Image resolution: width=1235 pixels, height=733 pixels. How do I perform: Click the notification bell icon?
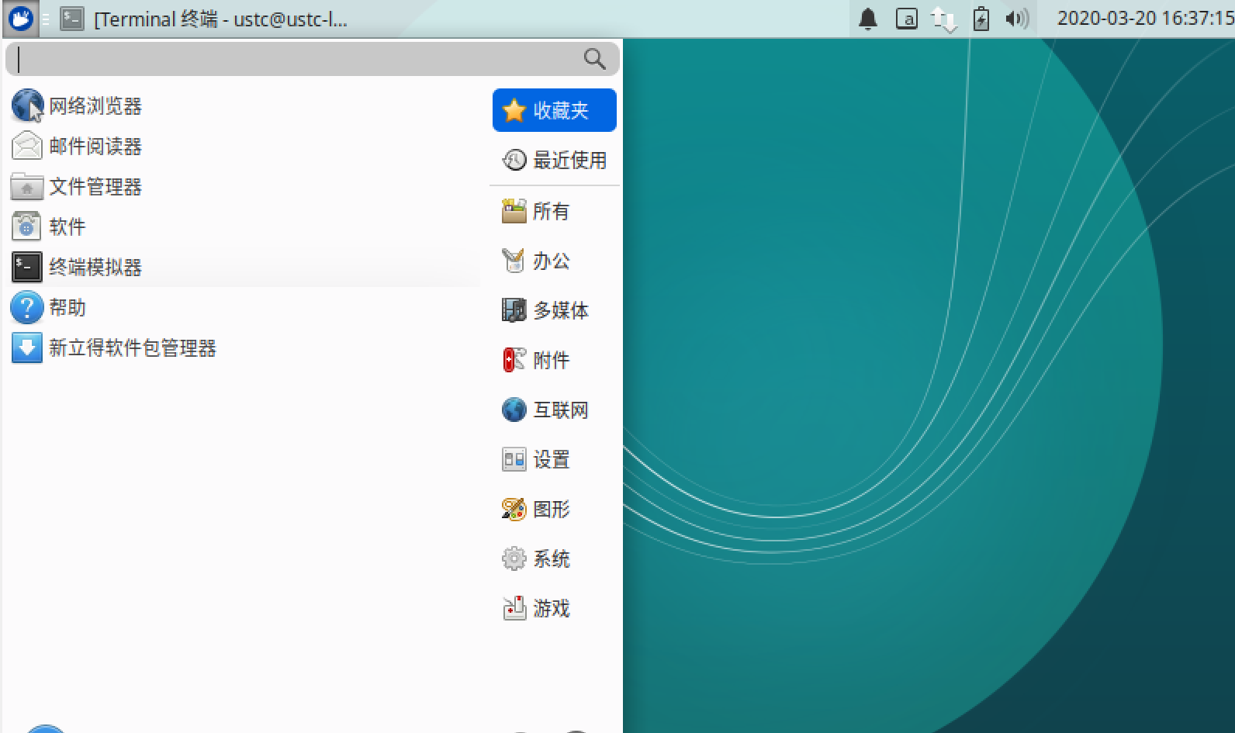point(868,19)
